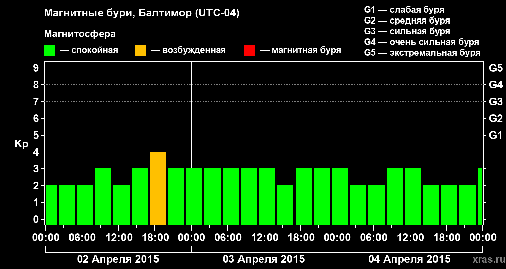Click the 'G5' label on the right axis
This screenshot has width=506, height=269.
496,68
